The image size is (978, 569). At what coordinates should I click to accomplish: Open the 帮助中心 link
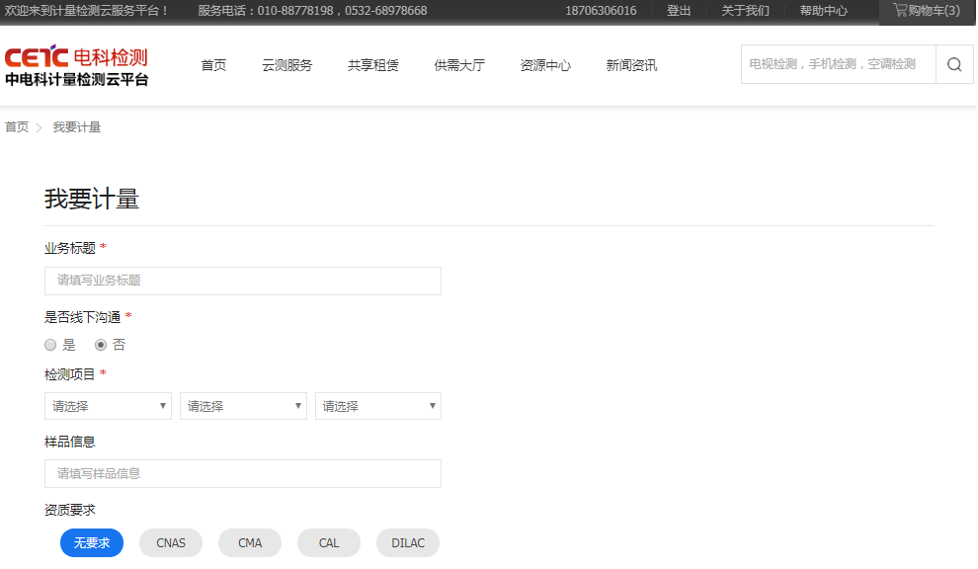coord(823,11)
